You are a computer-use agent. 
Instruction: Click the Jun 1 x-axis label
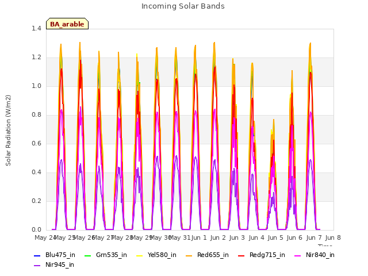199,237
